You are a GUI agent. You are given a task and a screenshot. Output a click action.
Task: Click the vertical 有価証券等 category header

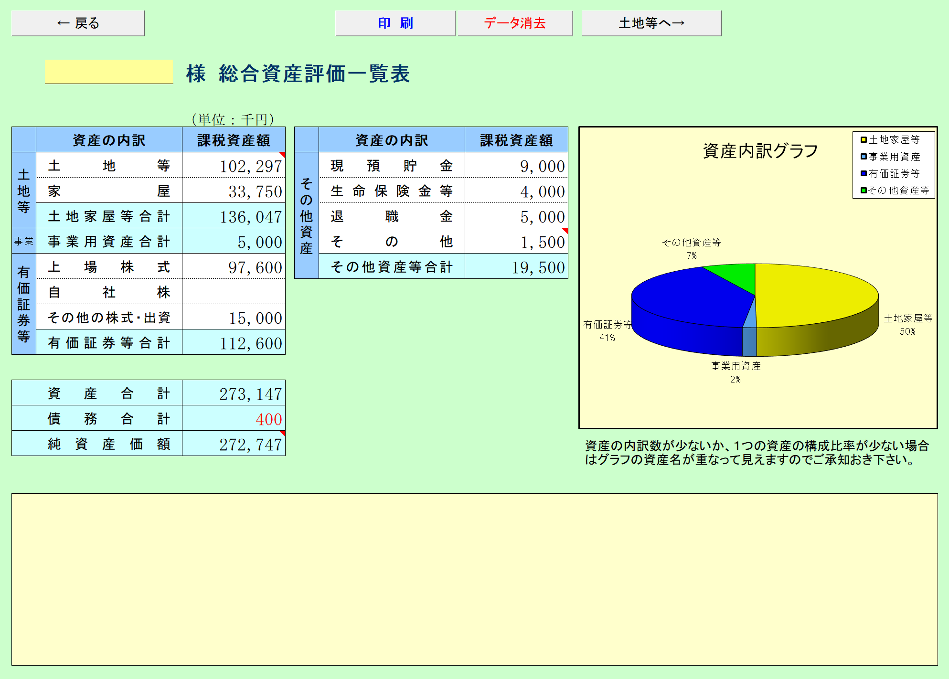click(24, 304)
